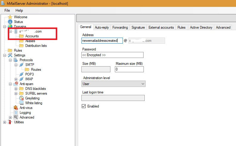Click the Logging document icon
Screen dimensions: 236x146
pyautogui.click(x=16, y=113)
